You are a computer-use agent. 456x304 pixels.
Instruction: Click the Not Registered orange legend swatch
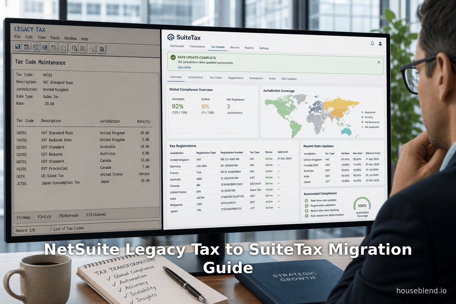coord(362,122)
